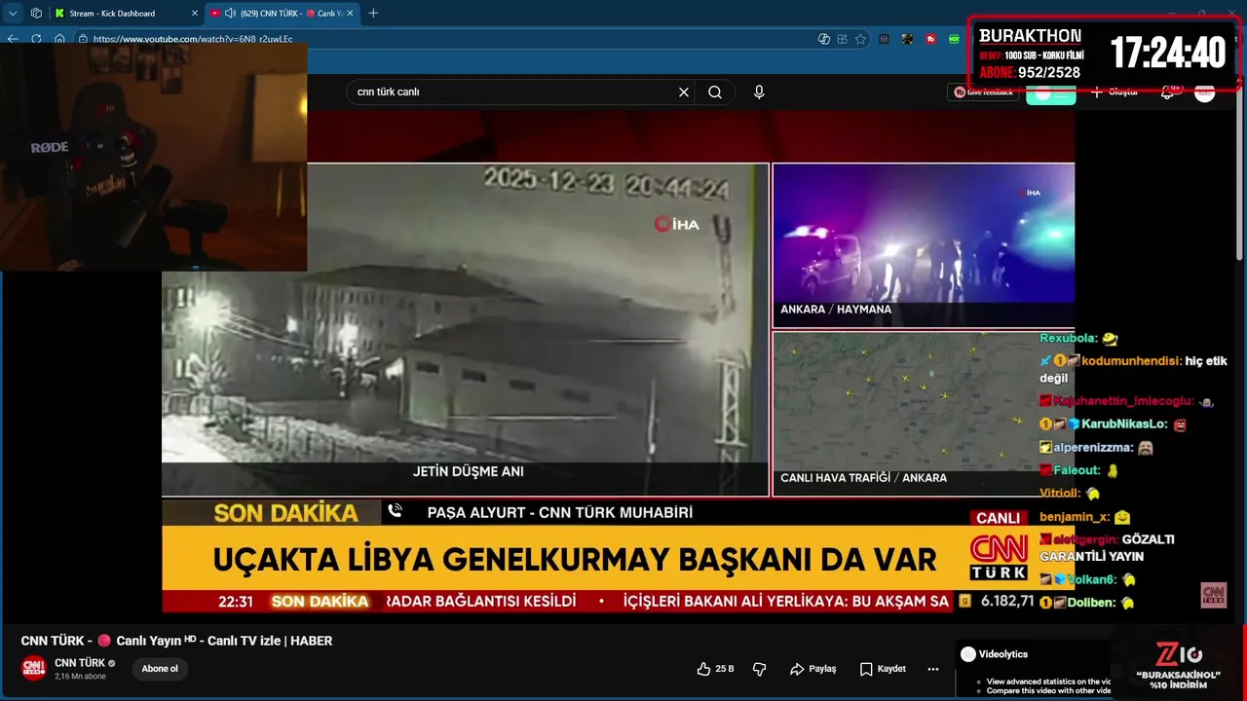The height and width of the screenshot is (701, 1247).
Task: Open more actions three-dot menu
Action: [x=933, y=669]
